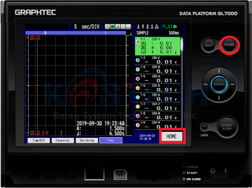Click the POWER status LED

(x=184, y=167)
